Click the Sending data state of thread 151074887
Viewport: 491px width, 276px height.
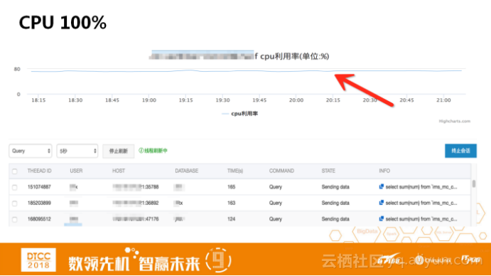(x=335, y=187)
